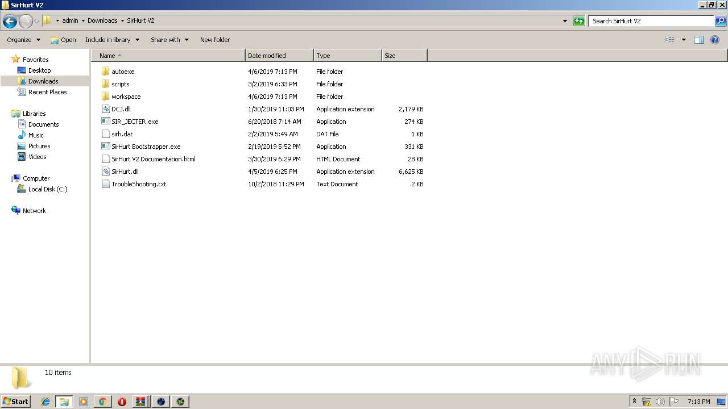Image resolution: width=728 pixels, height=409 pixels.
Task: Click the Forward navigation arrow
Action: tap(26, 22)
